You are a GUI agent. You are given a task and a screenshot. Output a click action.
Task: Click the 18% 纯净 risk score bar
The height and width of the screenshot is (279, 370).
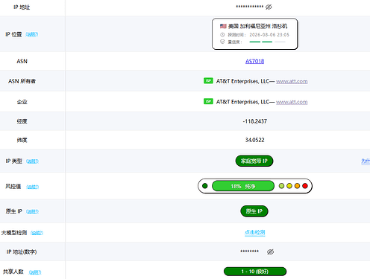(x=243, y=186)
